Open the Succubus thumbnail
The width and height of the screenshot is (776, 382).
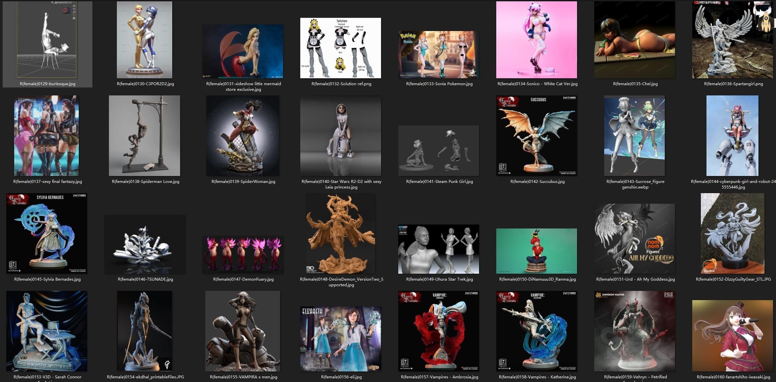tap(537, 136)
